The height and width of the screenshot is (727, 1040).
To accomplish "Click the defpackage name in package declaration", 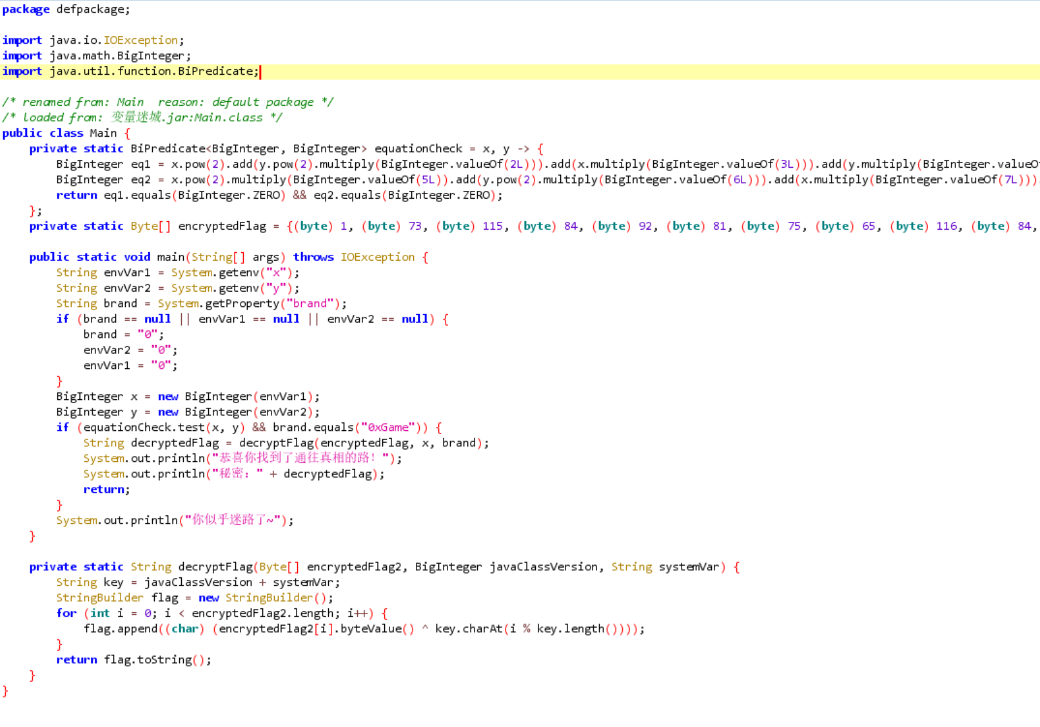I will pos(91,9).
